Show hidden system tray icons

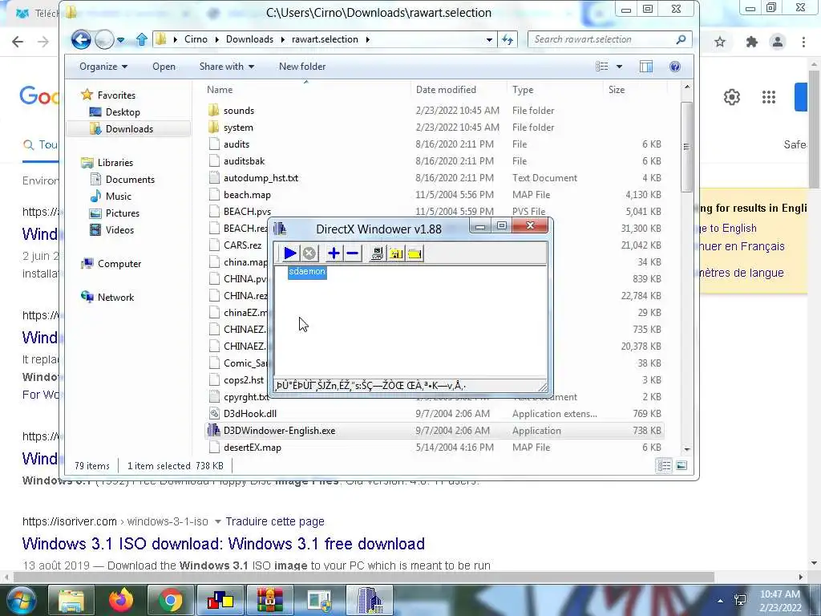tap(721, 601)
